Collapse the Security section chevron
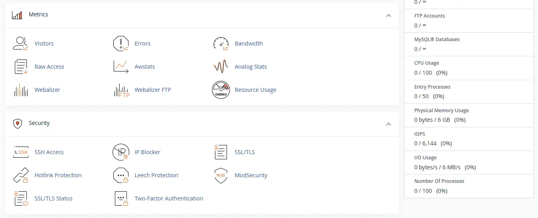Screen dimensions: 538x218 [x=388, y=124]
